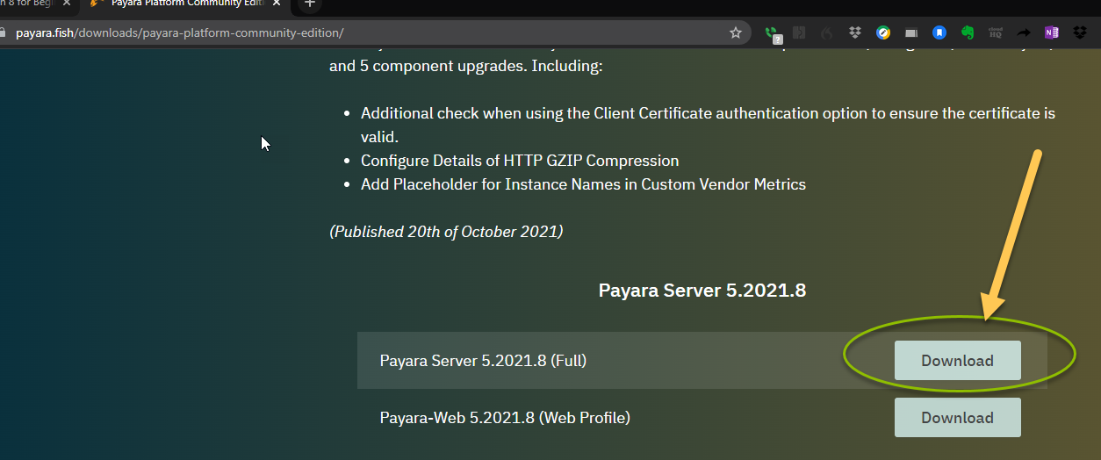
Task: Click the black Dropbox icon at toolbar end
Action: (x=1080, y=32)
